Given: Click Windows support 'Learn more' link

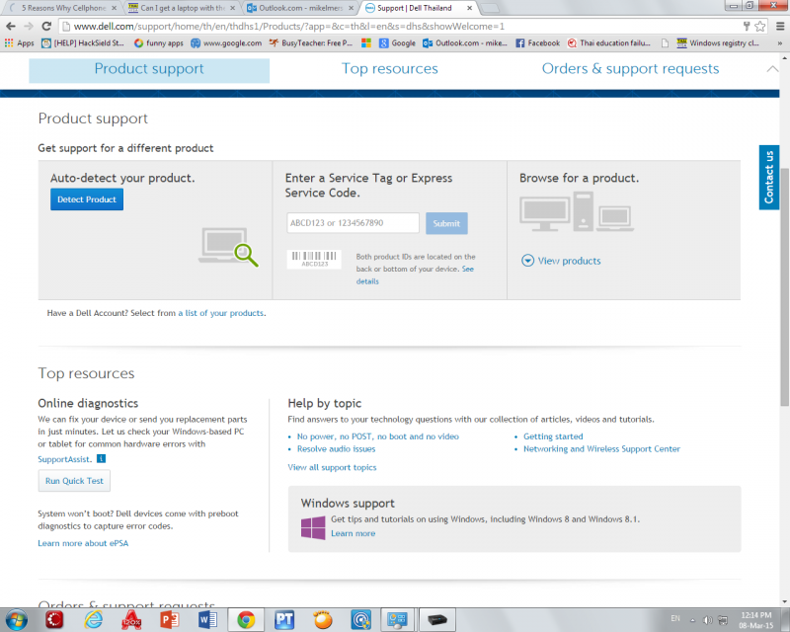Looking at the screenshot, I should tap(353, 533).
